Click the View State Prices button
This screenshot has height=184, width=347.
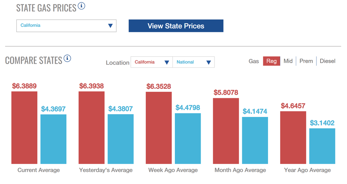coord(176,26)
